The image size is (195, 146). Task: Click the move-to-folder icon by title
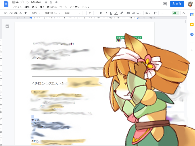[51, 2]
